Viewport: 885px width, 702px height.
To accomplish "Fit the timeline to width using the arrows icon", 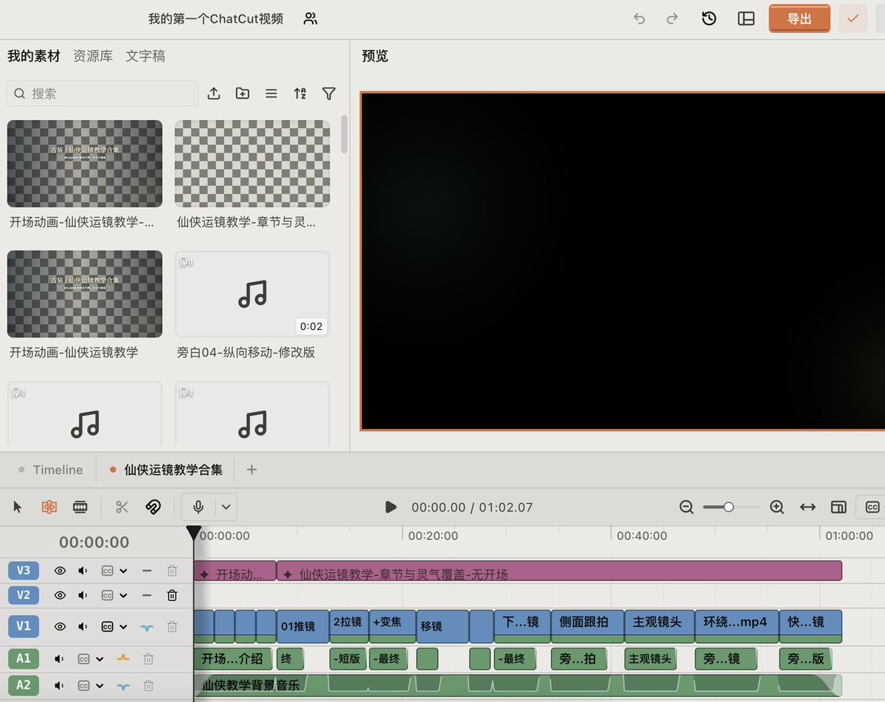I will point(808,507).
